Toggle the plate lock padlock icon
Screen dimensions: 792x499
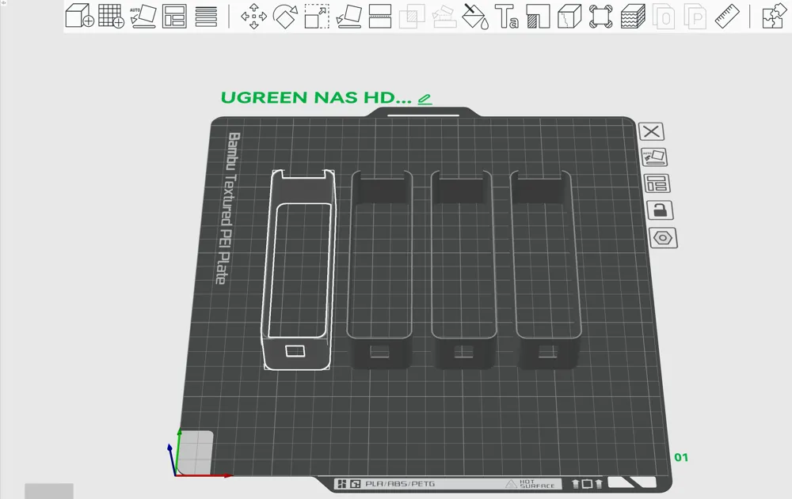tap(660, 210)
